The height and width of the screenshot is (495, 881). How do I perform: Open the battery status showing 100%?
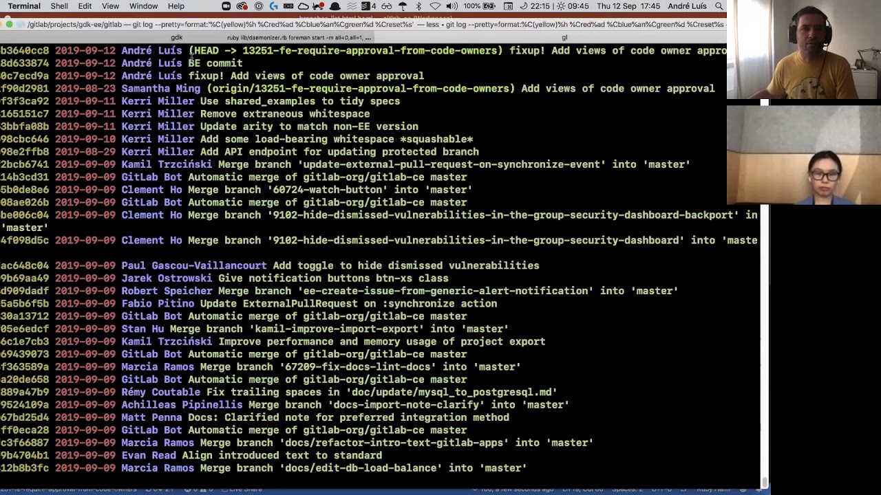(x=480, y=6)
